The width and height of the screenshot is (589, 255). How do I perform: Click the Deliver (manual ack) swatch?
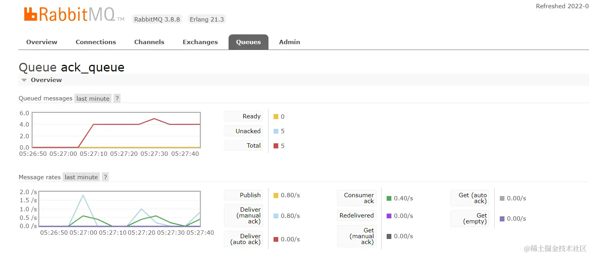coord(276,216)
